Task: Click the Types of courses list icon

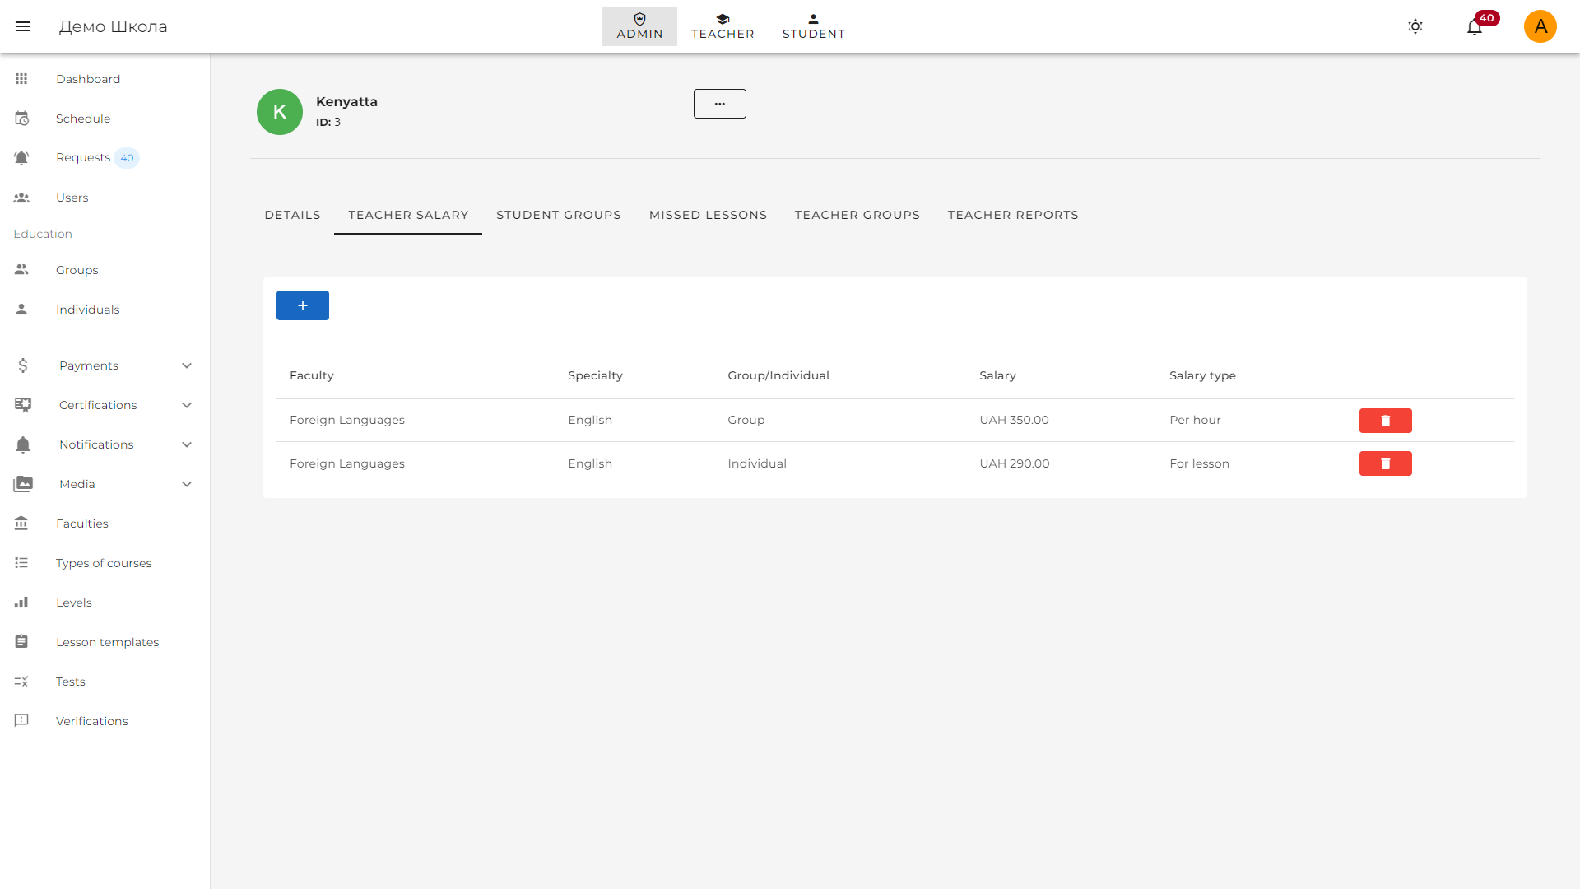Action: pyautogui.click(x=21, y=563)
